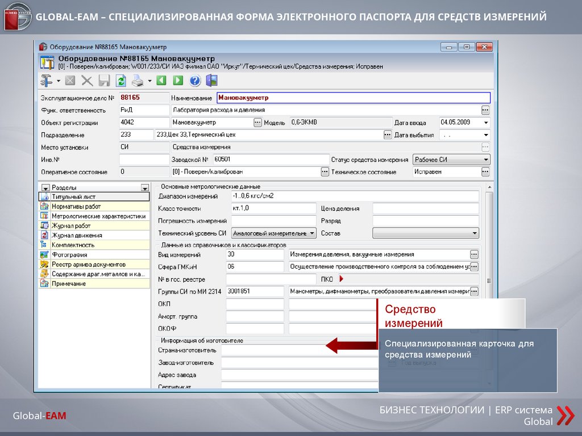The width and height of the screenshot is (582, 436).
Task: Click the delete X icon in the toolbar
Action: coord(87,81)
